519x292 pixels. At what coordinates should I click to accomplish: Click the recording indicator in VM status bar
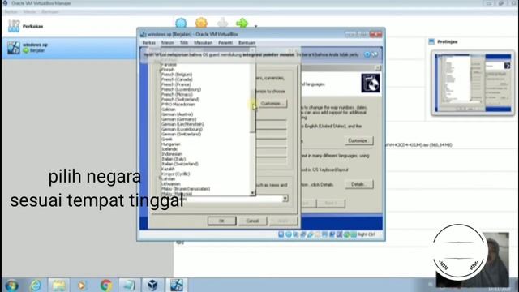tap(332, 234)
